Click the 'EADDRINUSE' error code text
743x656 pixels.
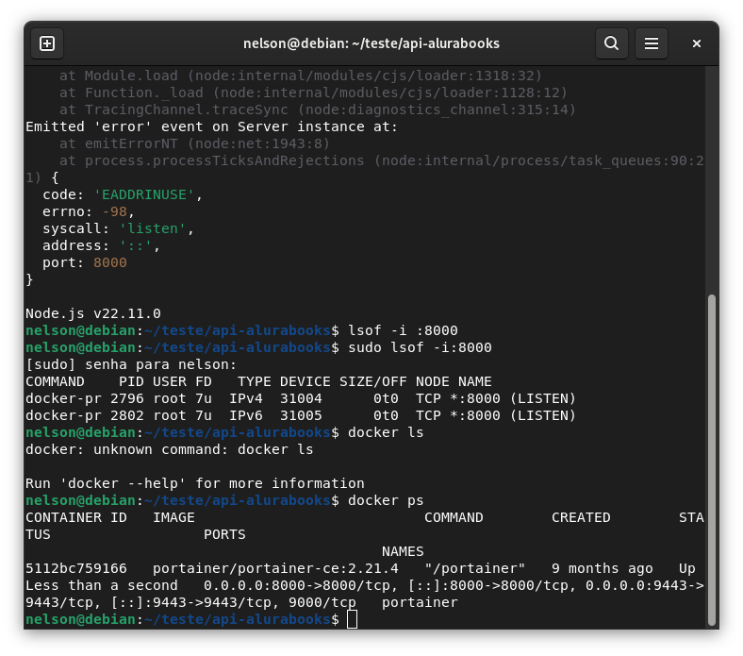point(144,195)
